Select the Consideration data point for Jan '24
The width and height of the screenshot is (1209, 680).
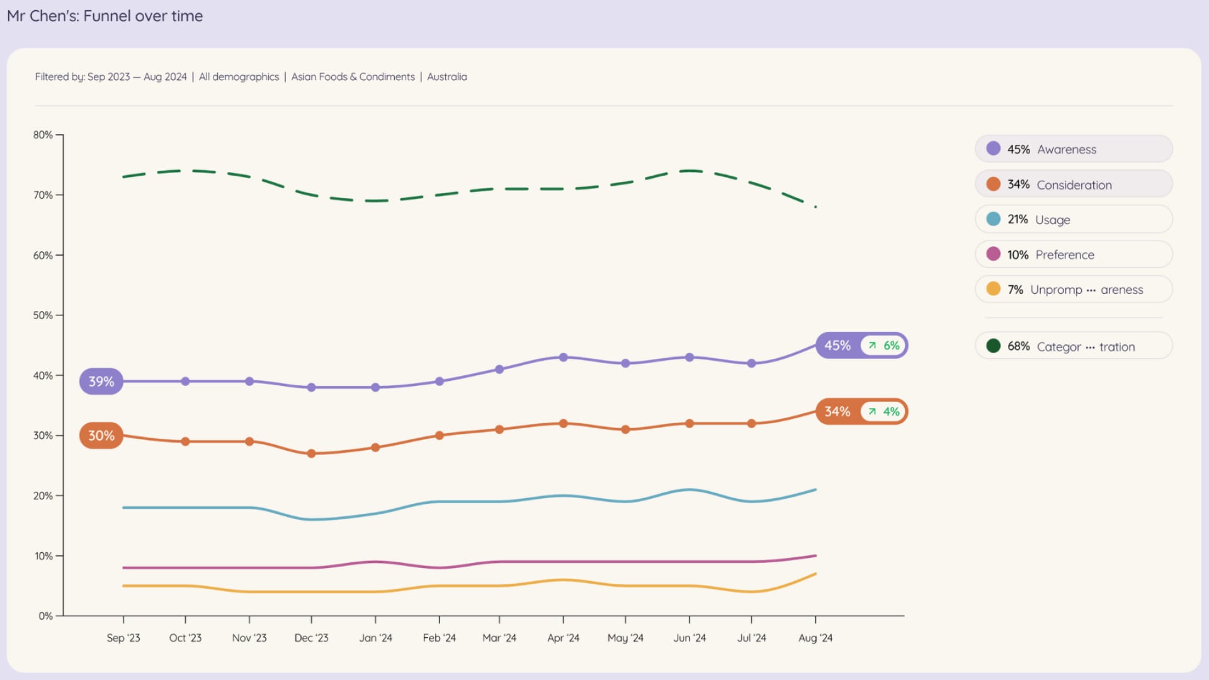coord(375,448)
